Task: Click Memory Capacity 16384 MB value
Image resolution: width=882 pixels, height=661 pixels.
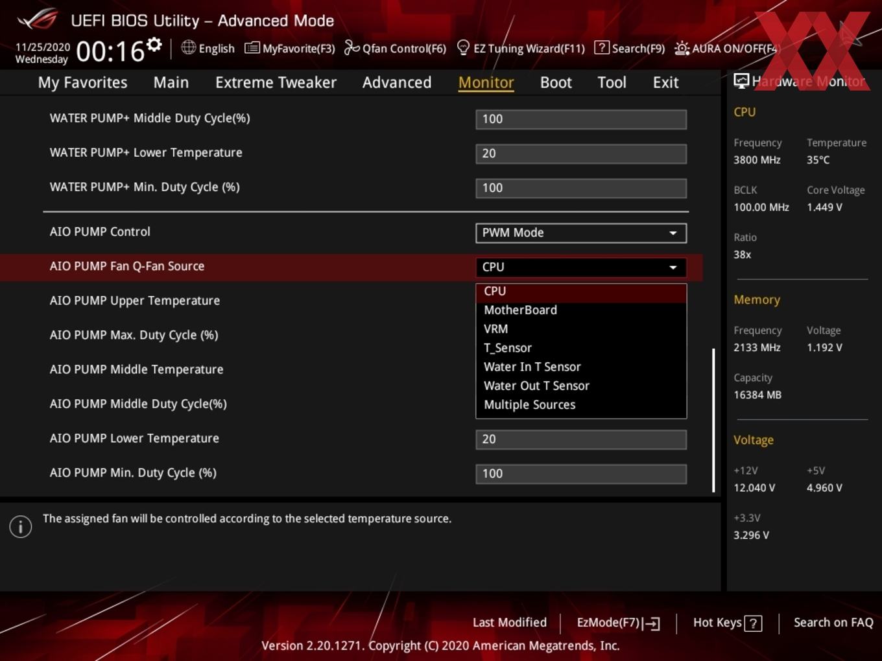Action: (x=757, y=395)
